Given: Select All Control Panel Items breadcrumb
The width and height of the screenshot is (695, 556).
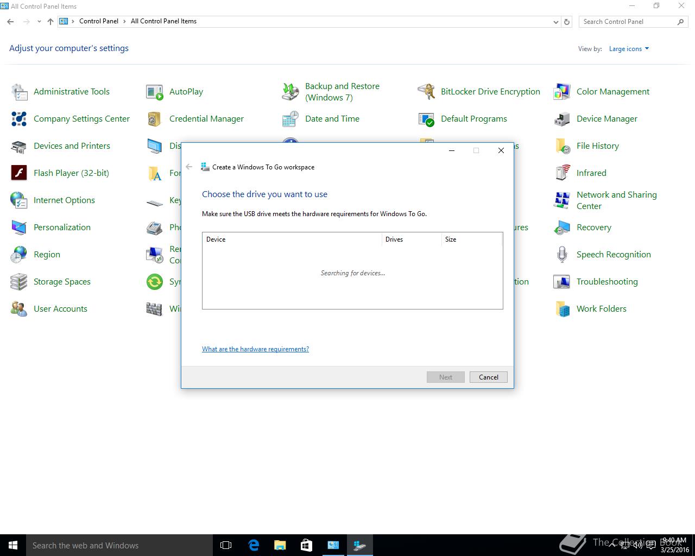Looking at the screenshot, I should tap(163, 21).
